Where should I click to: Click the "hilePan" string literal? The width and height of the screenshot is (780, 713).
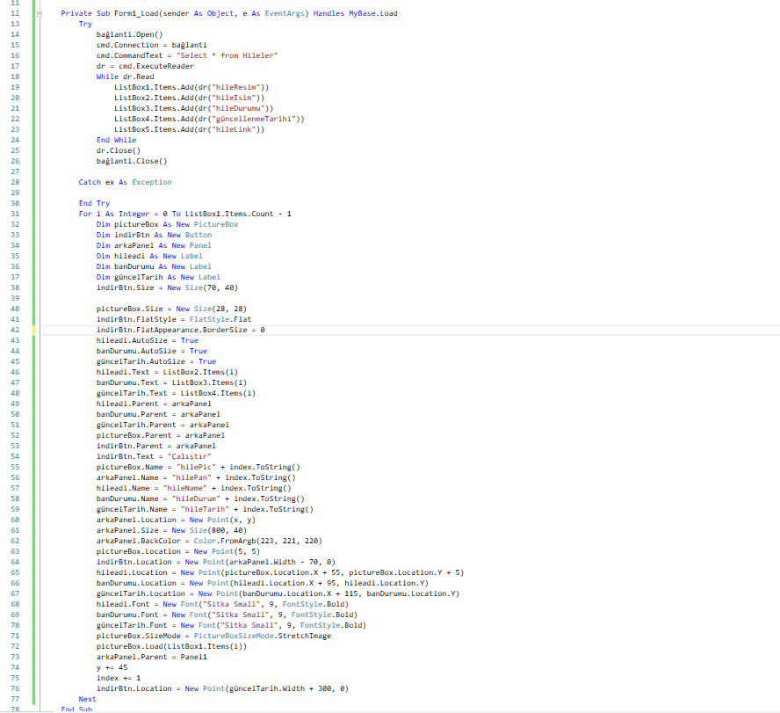[191, 477]
